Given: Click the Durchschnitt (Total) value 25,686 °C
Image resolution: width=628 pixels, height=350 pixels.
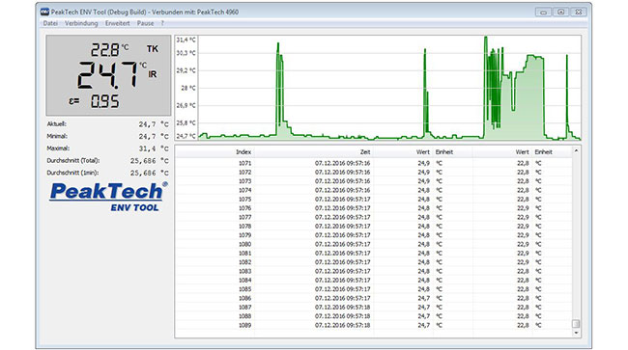Looking at the screenshot, I should [150, 161].
